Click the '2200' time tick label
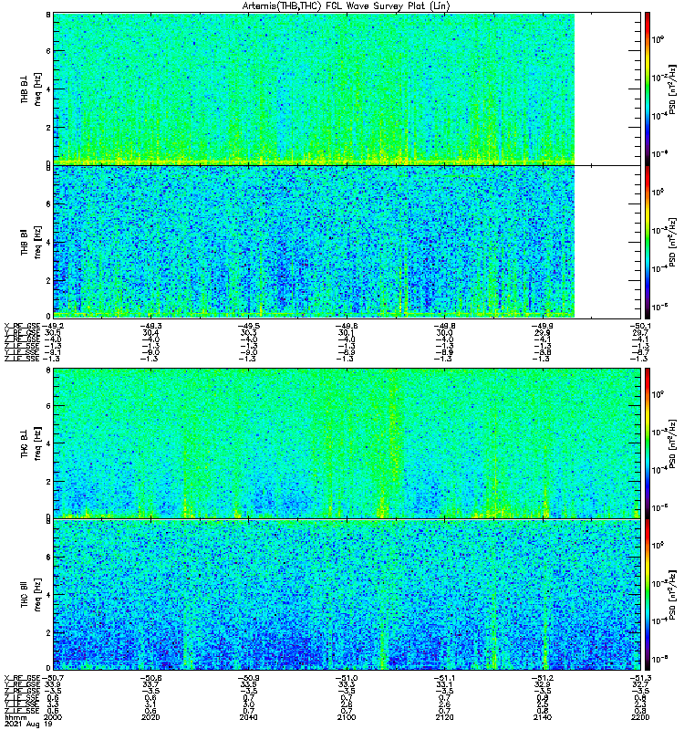Viewport: 684px width, 730px height. (640, 717)
